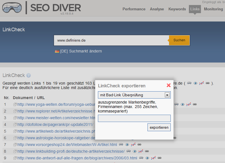Click the orange Suchen button

coord(179,40)
